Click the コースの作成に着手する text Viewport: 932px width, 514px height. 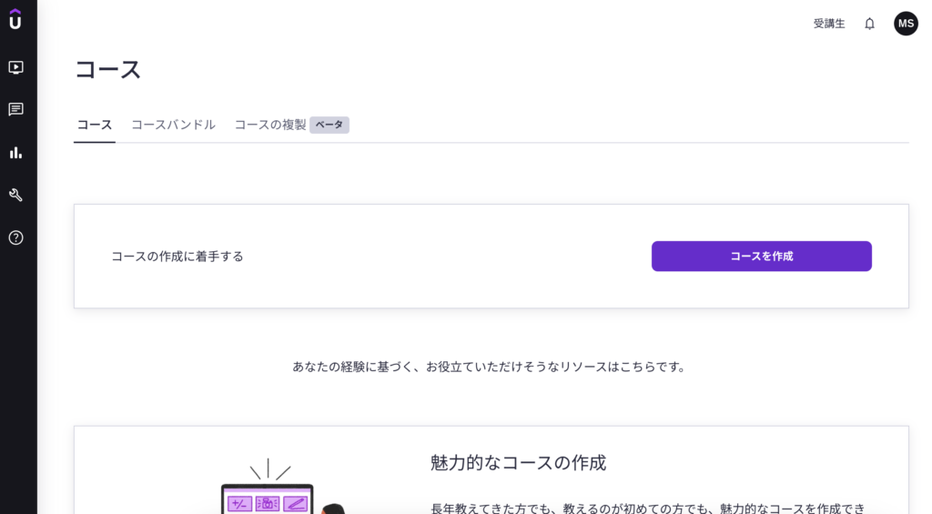(177, 257)
